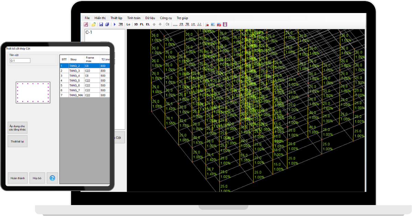Select the PL plan view button
The width and height of the screenshot is (412, 216).
pyautogui.click(x=142, y=24)
